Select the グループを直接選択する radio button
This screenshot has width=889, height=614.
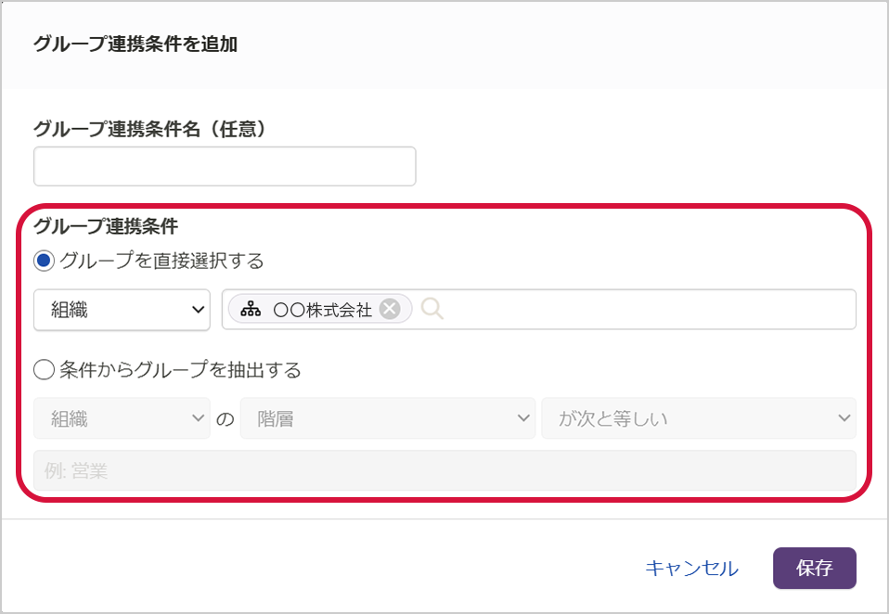pos(45,262)
